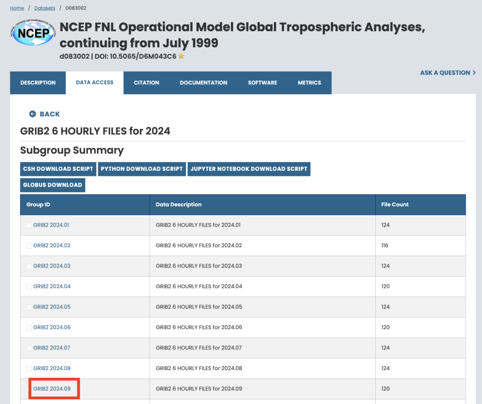Click description 'GRIB2 6 HOURLY FILES for 2024.07'
The image size is (482, 404).
coord(199,348)
